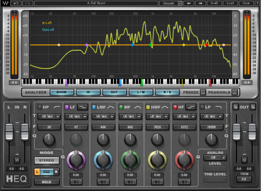Open the ANALOG Off dropdown

tap(215, 157)
